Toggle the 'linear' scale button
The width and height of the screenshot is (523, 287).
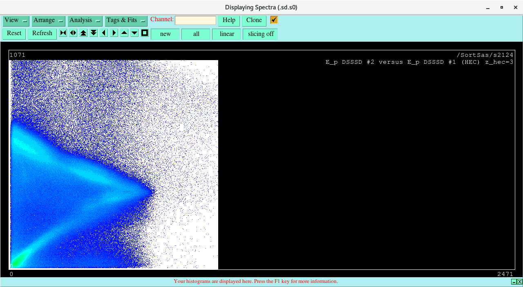coord(226,34)
